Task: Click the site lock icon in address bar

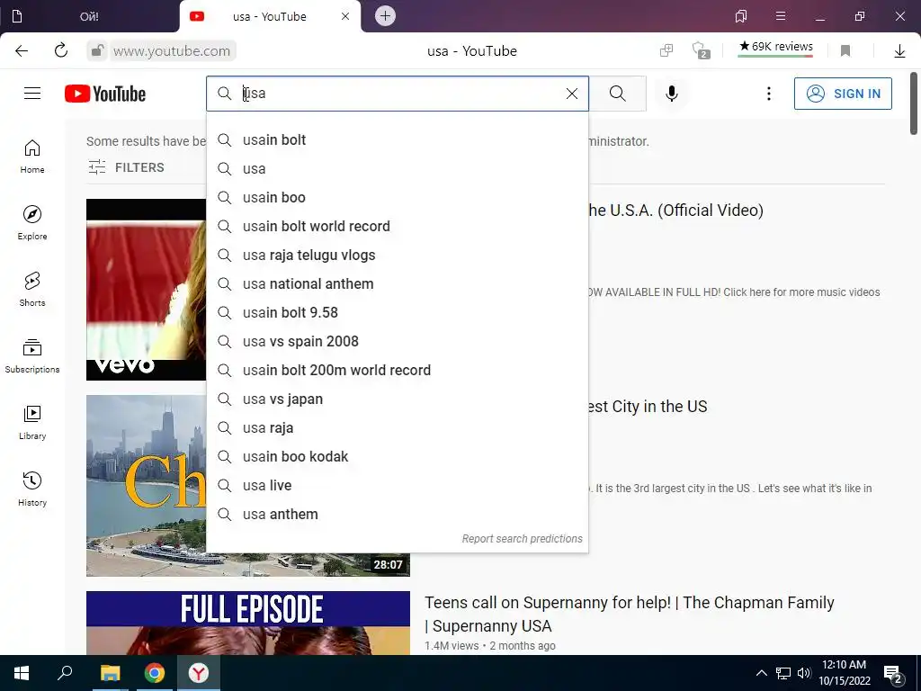Action: tap(97, 50)
